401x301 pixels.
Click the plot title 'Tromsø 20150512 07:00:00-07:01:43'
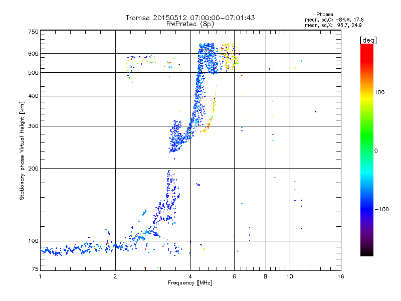pos(190,18)
